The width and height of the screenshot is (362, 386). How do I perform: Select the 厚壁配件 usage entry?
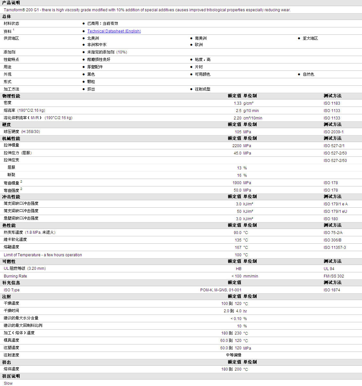(x=95, y=67)
